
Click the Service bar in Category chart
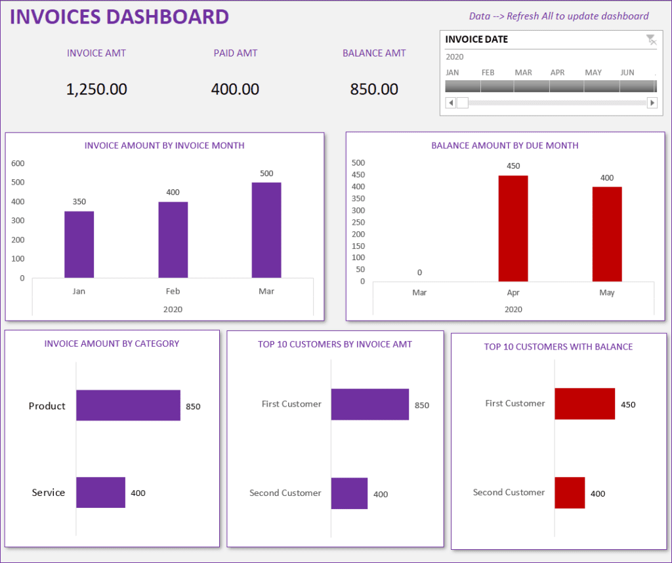[x=100, y=492]
